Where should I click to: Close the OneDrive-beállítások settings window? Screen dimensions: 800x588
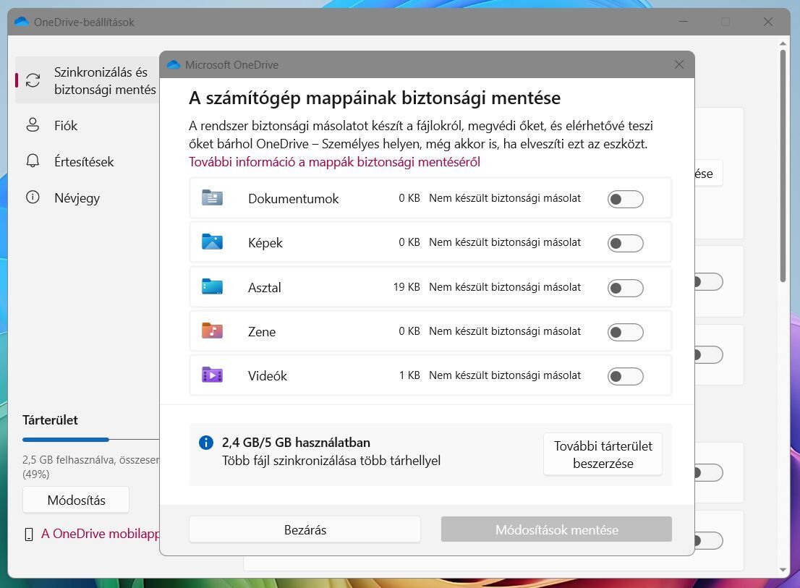(x=768, y=22)
